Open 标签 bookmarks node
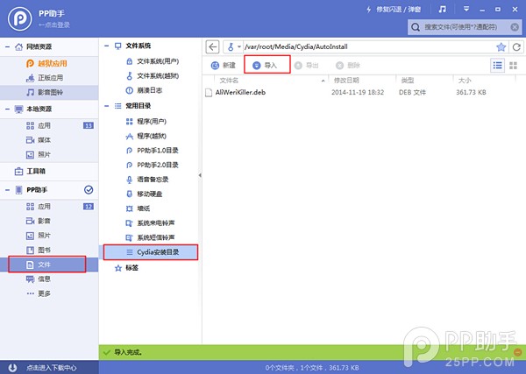 (126, 268)
